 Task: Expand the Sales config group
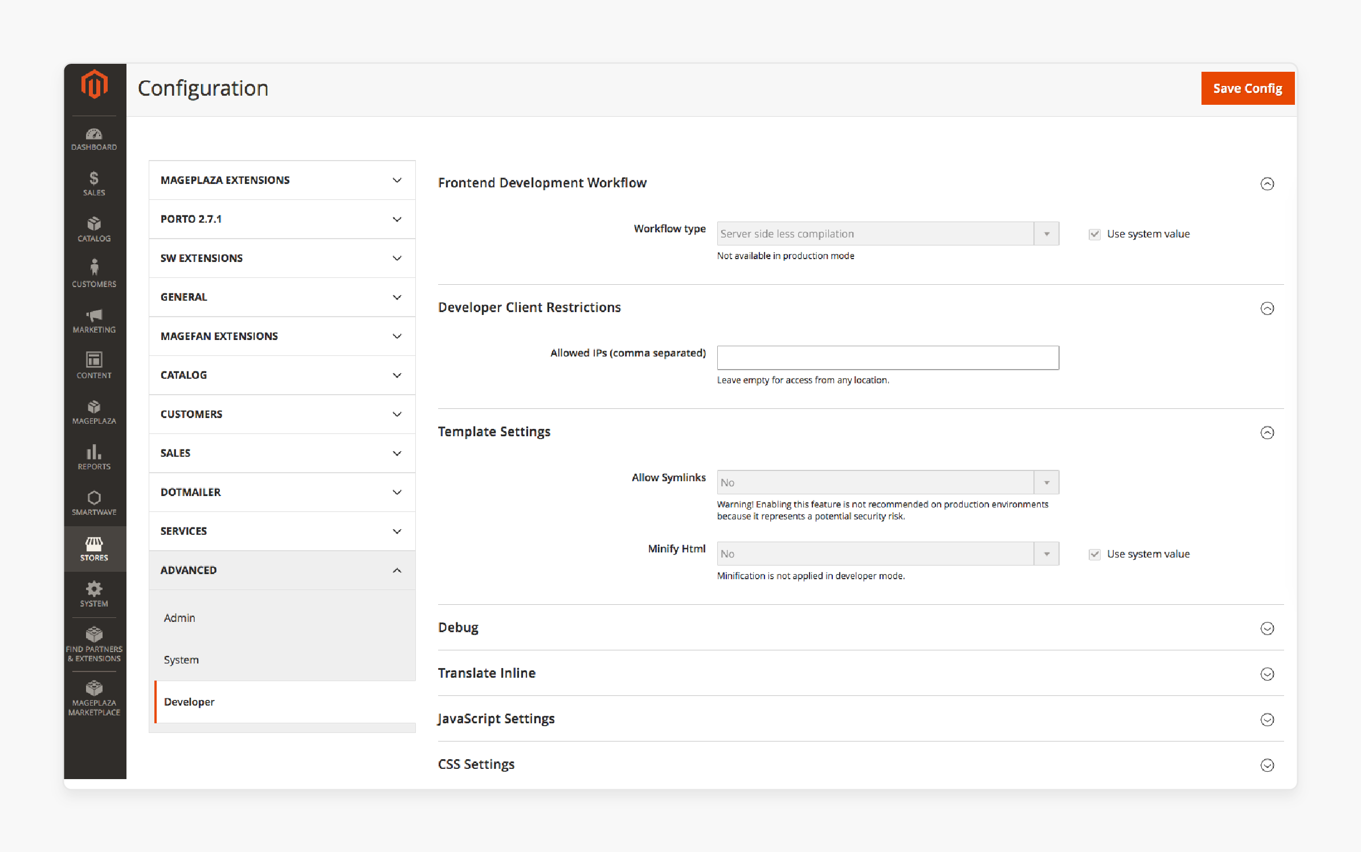[282, 453]
